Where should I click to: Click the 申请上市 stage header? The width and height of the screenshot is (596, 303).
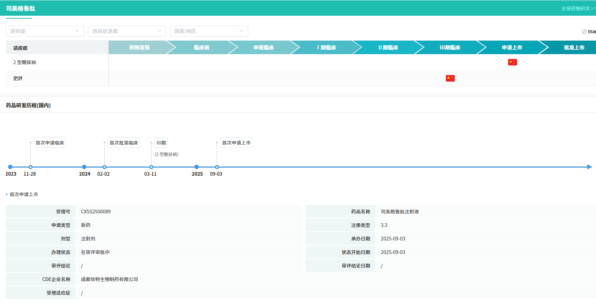pyautogui.click(x=512, y=48)
